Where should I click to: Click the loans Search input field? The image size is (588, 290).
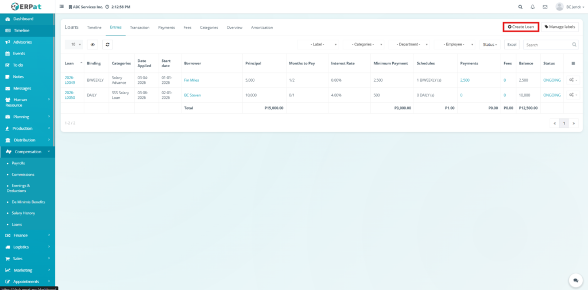click(547, 44)
